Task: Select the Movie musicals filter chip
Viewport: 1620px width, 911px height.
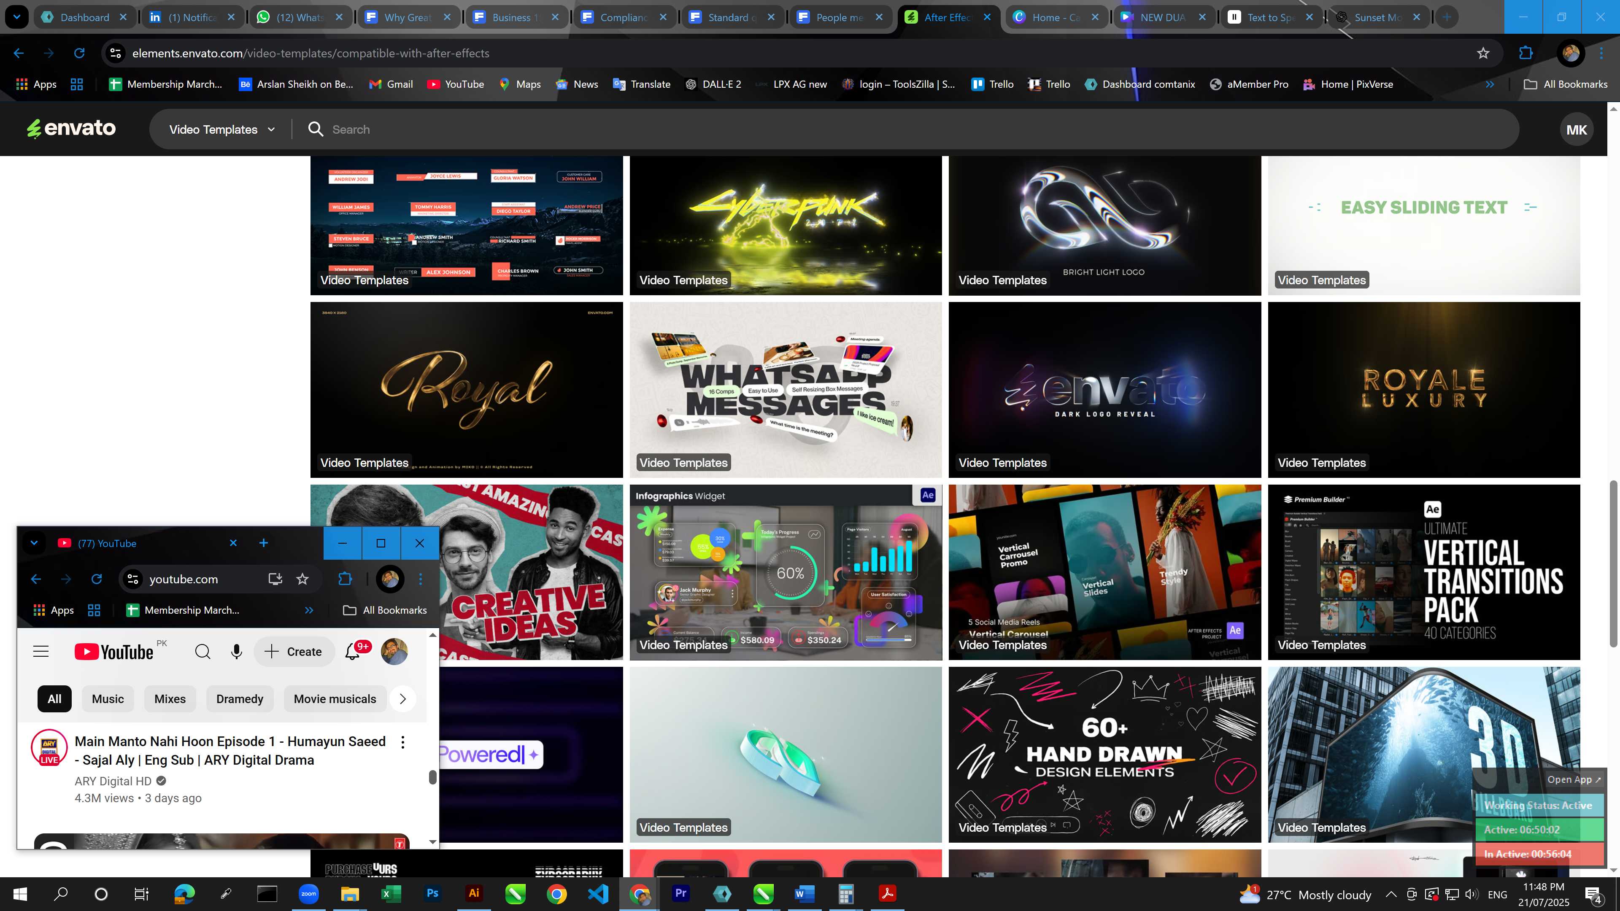Action: pyautogui.click(x=335, y=698)
